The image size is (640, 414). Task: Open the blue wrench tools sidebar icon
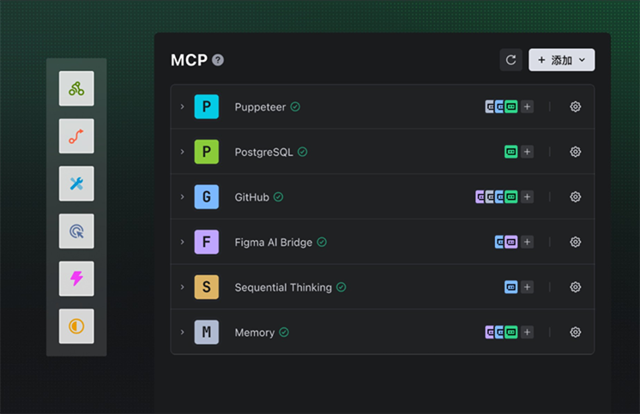[76, 183]
